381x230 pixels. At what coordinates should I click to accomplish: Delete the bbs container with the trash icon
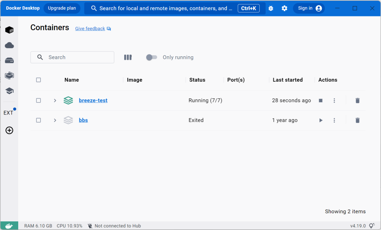[x=357, y=120]
